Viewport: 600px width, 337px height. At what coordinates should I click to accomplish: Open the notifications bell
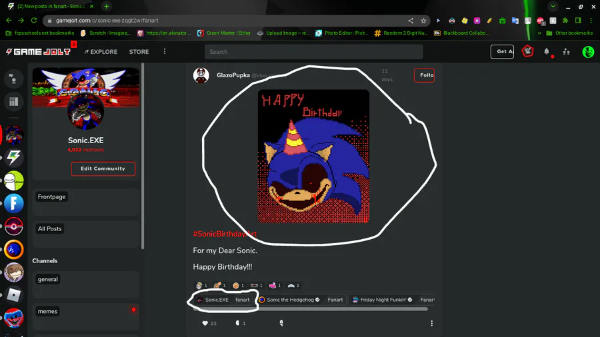pyautogui.click(x=547, y=51)
